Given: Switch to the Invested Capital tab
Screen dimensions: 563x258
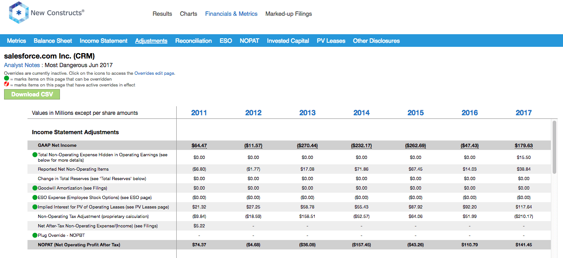Looking at the screenshot, I should point(288,41).
